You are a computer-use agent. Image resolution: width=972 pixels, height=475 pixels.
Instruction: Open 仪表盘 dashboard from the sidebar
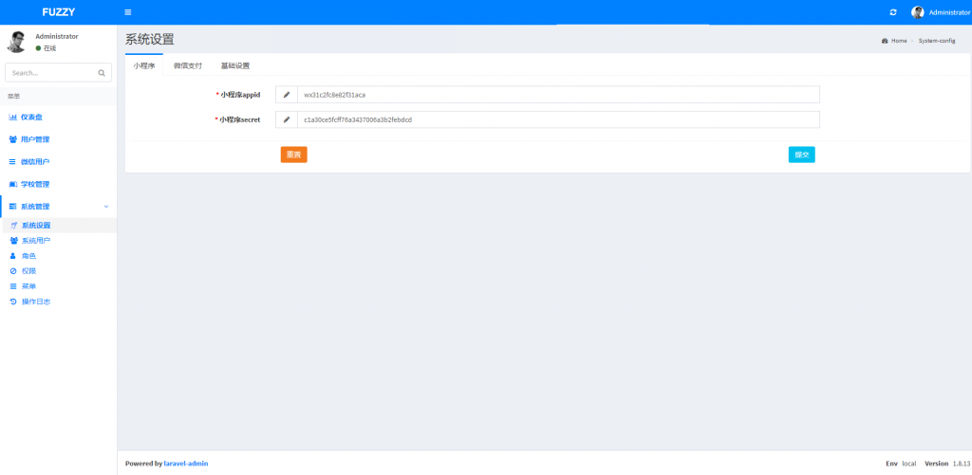point(34,118)
